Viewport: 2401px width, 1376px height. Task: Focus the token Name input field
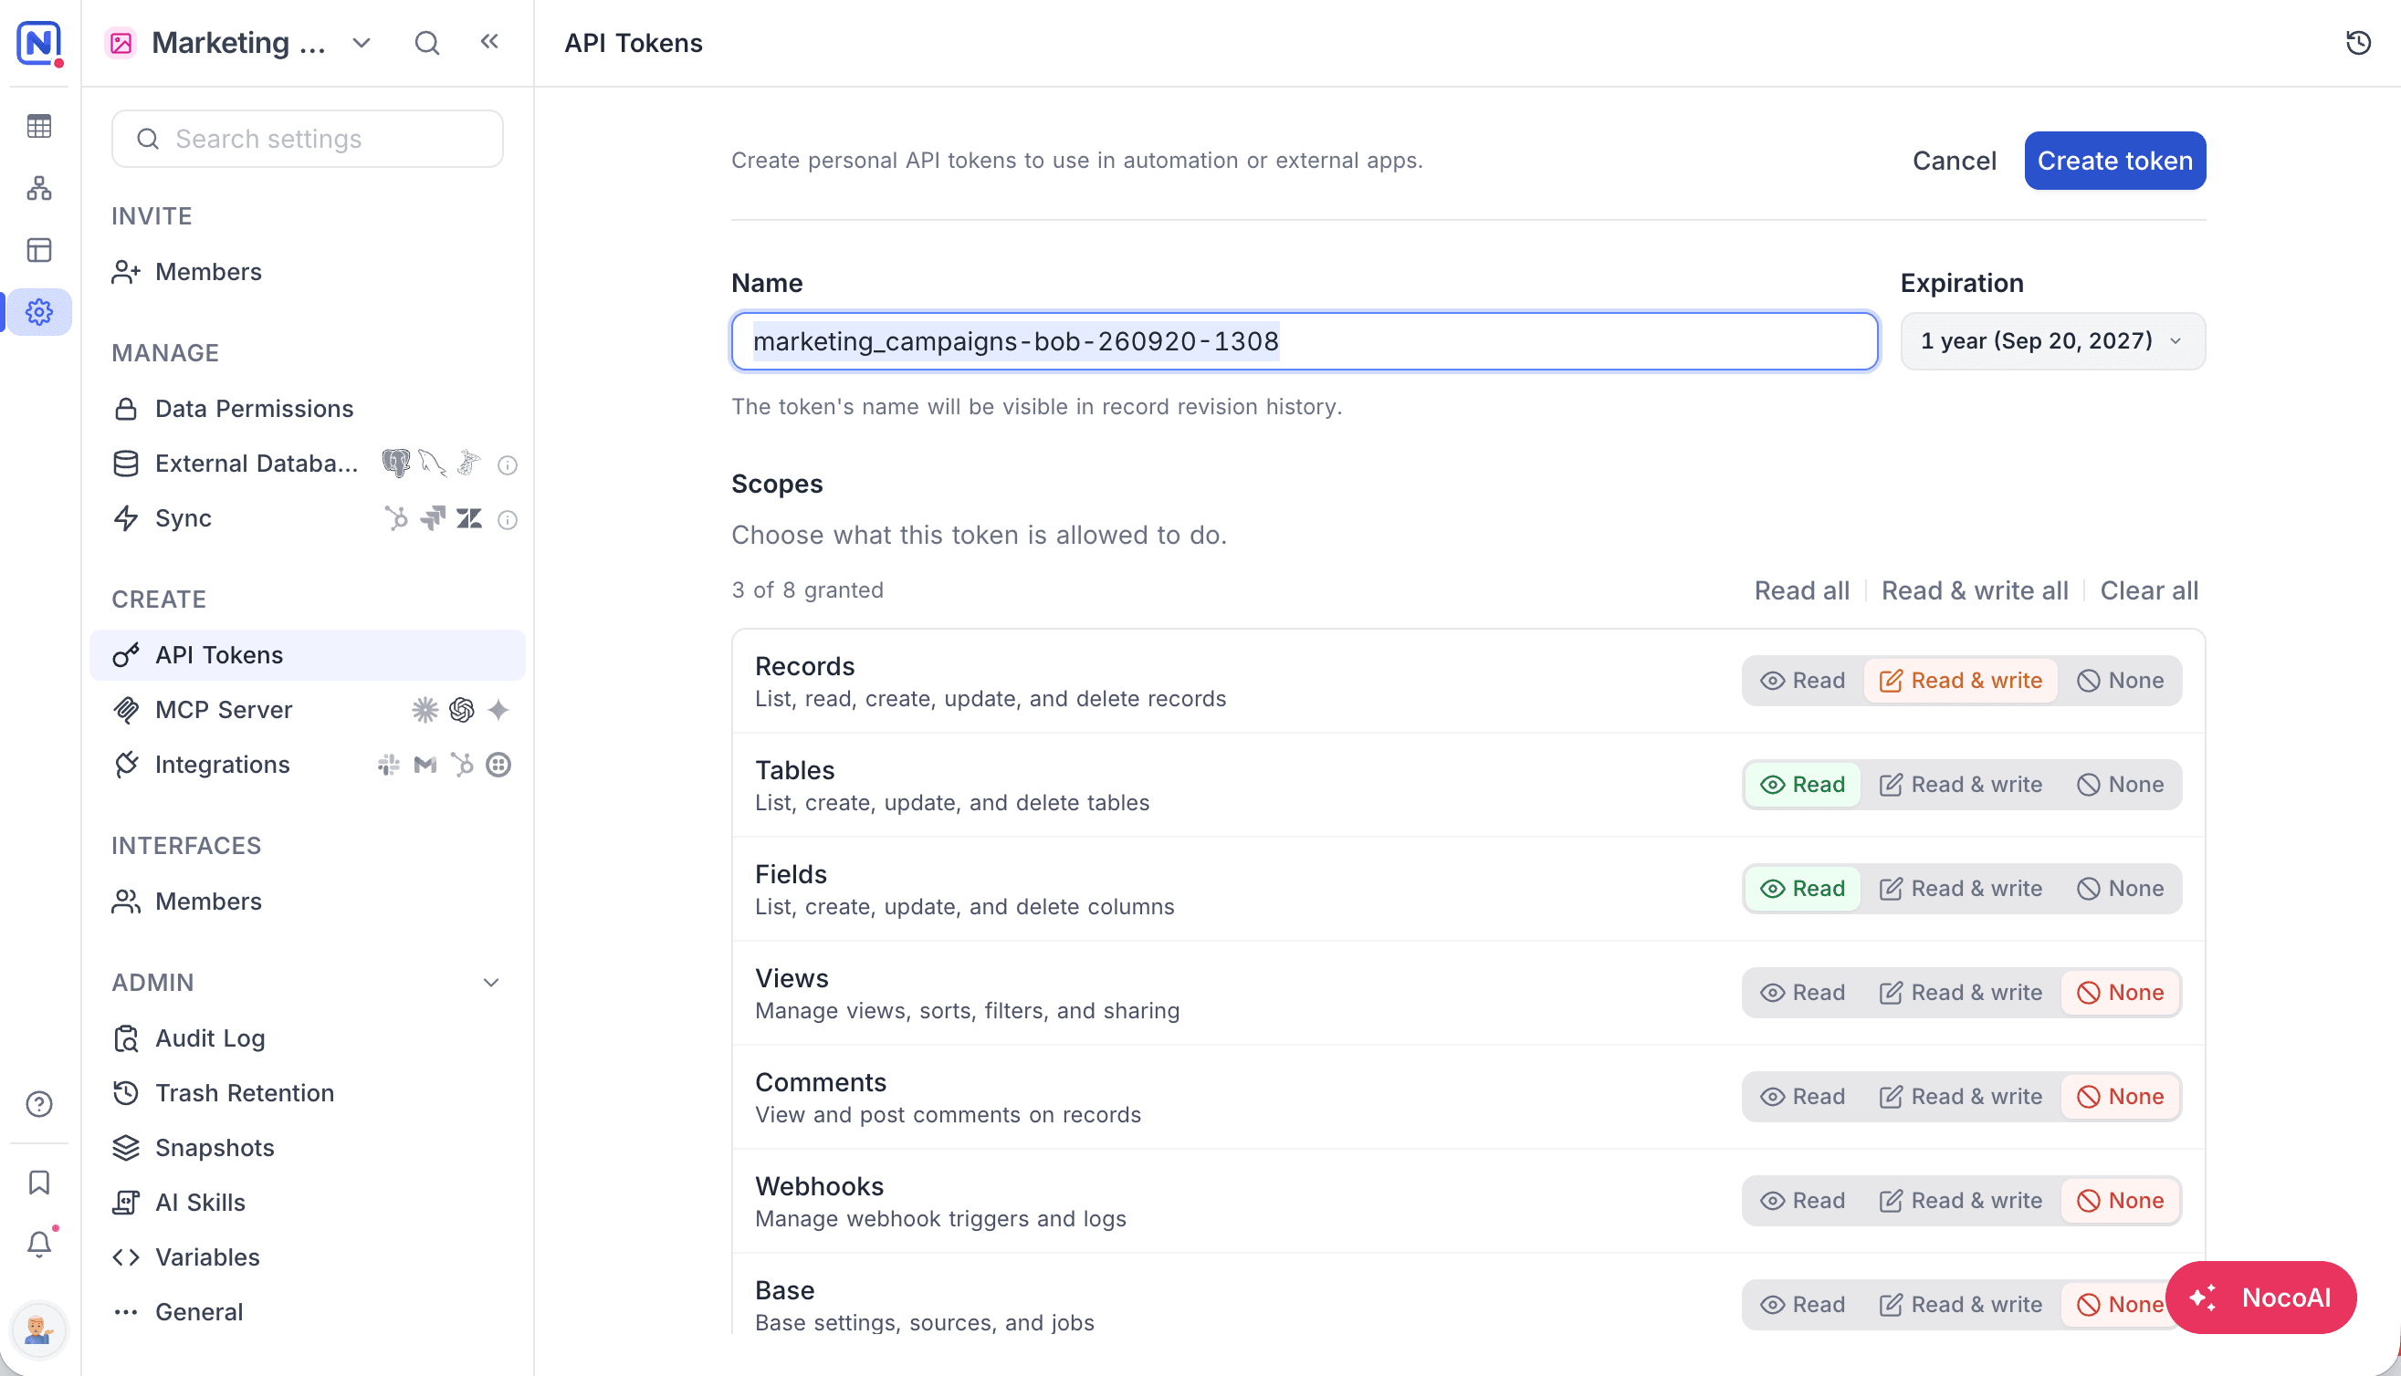point(1305,341)
